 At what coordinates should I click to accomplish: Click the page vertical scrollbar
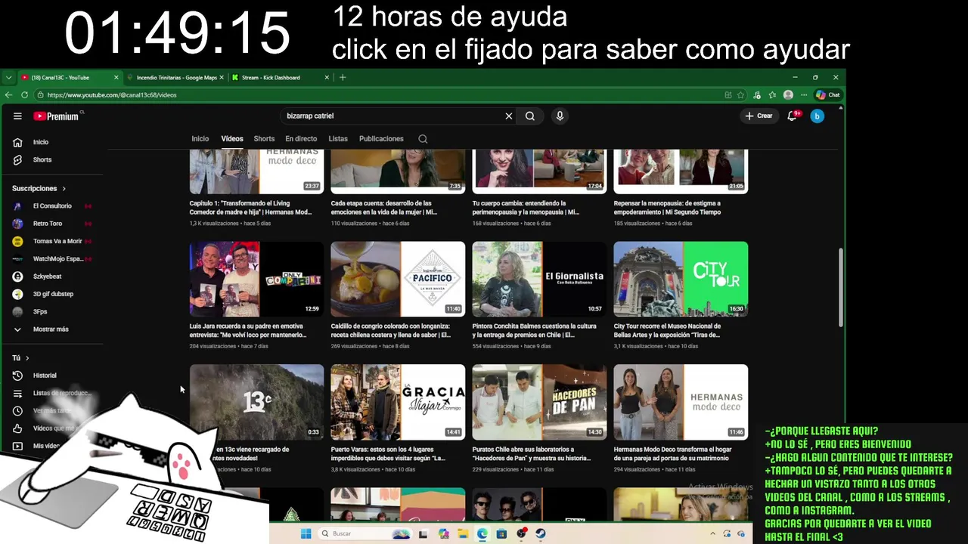(x=840, y=287)
